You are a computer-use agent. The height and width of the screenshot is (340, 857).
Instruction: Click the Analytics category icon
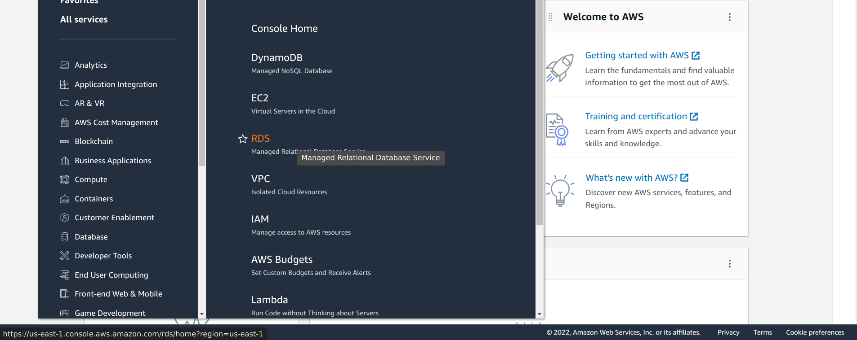pos(65,65)
